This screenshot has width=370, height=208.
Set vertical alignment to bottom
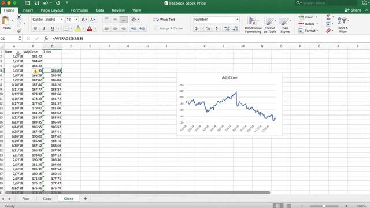[x=123, y=19]
